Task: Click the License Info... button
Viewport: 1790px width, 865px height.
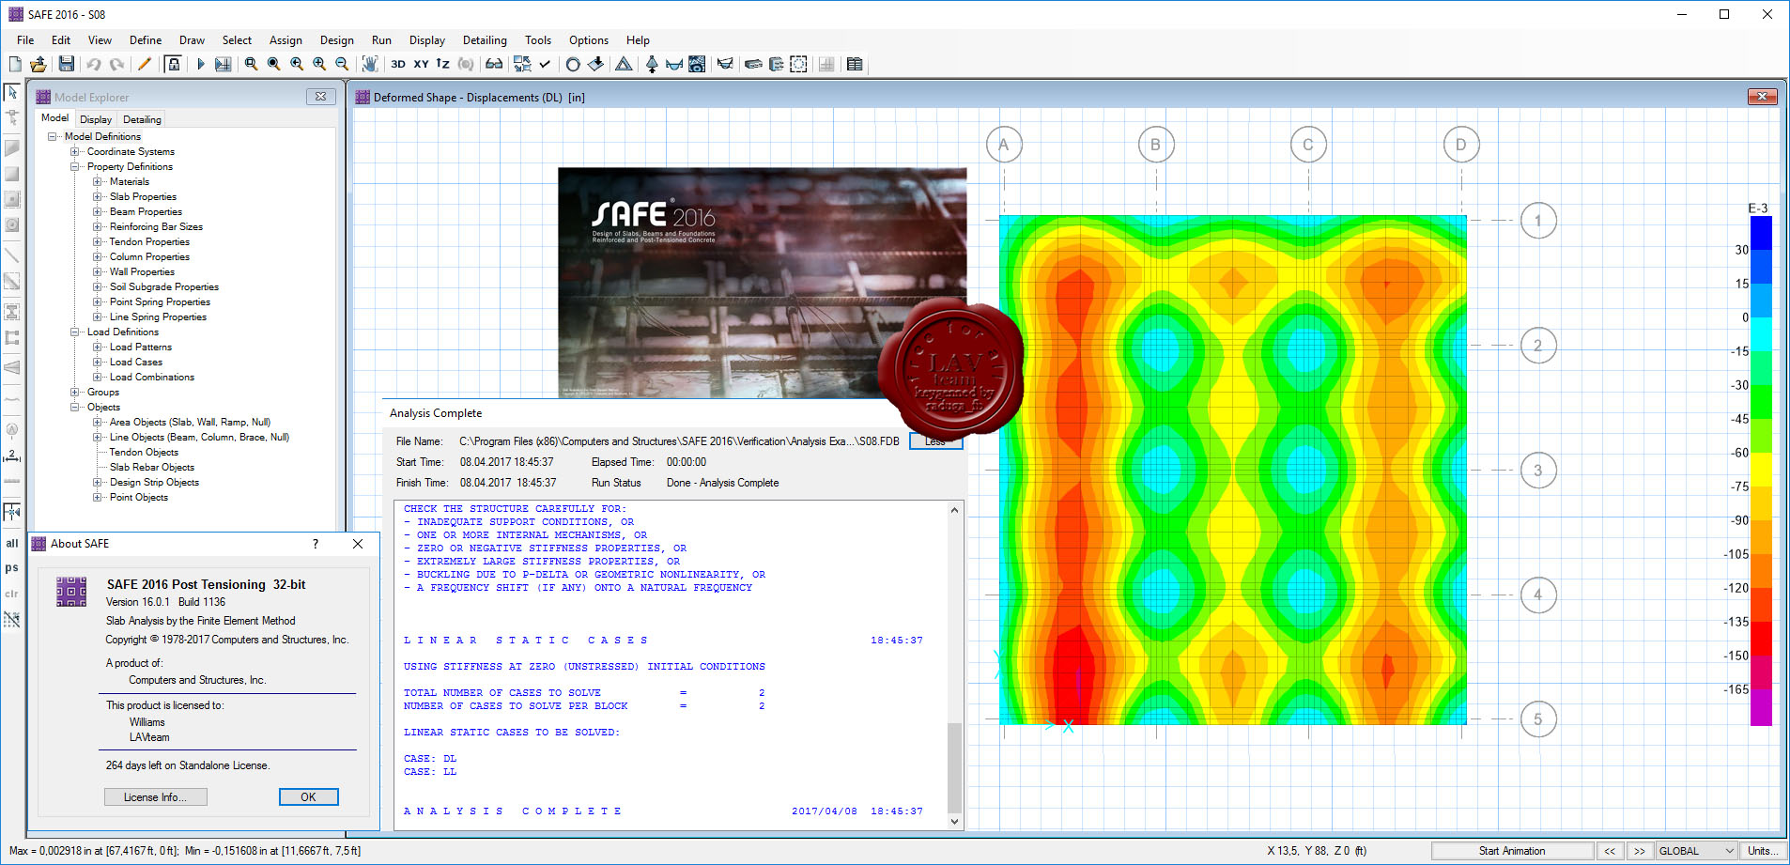Action: tap(156, 796)
